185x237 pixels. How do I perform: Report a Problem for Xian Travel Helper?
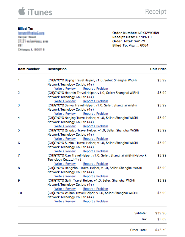tap(95, 164)
